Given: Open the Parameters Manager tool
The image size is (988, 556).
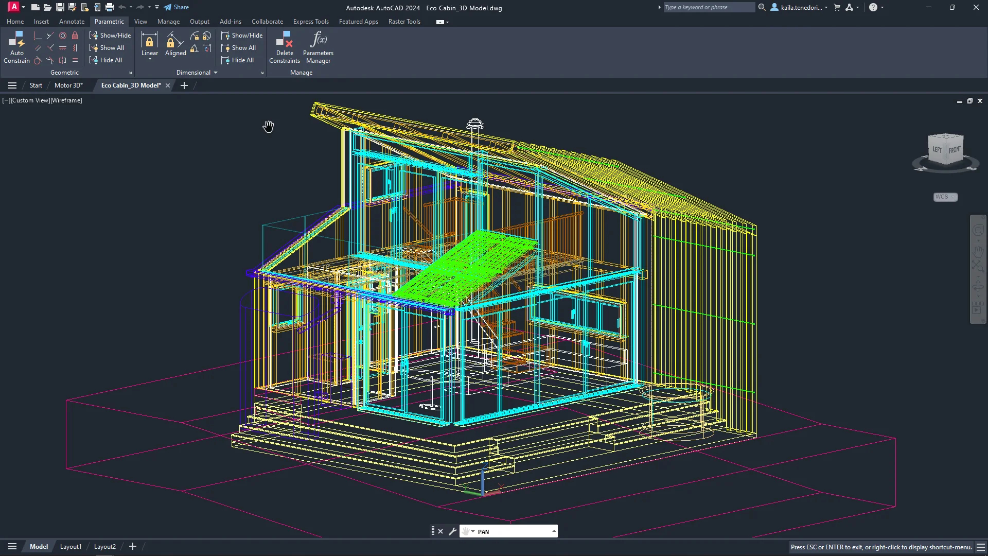Looking at the screenshot, I should pos(317,46).
